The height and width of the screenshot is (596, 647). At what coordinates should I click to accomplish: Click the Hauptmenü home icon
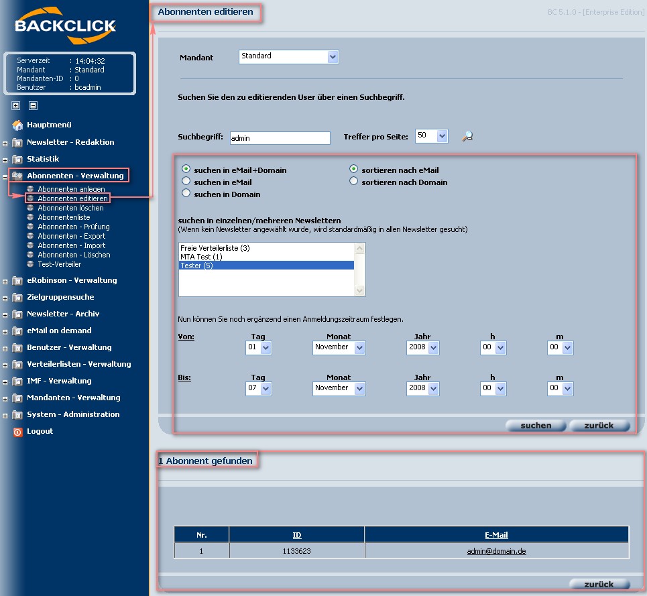point(17,125)
